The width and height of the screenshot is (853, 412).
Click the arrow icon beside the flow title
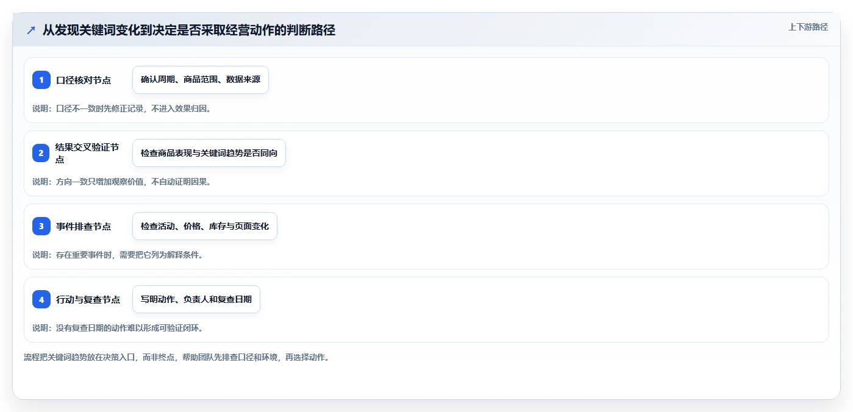click(31, 30)
